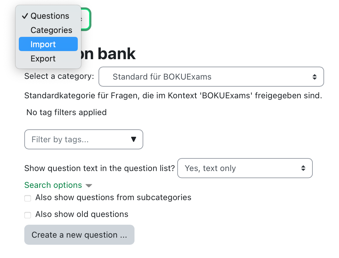Open the Standard für BOKUExams category dropdown
Screen dimensions: 339x258
(211, 77)
